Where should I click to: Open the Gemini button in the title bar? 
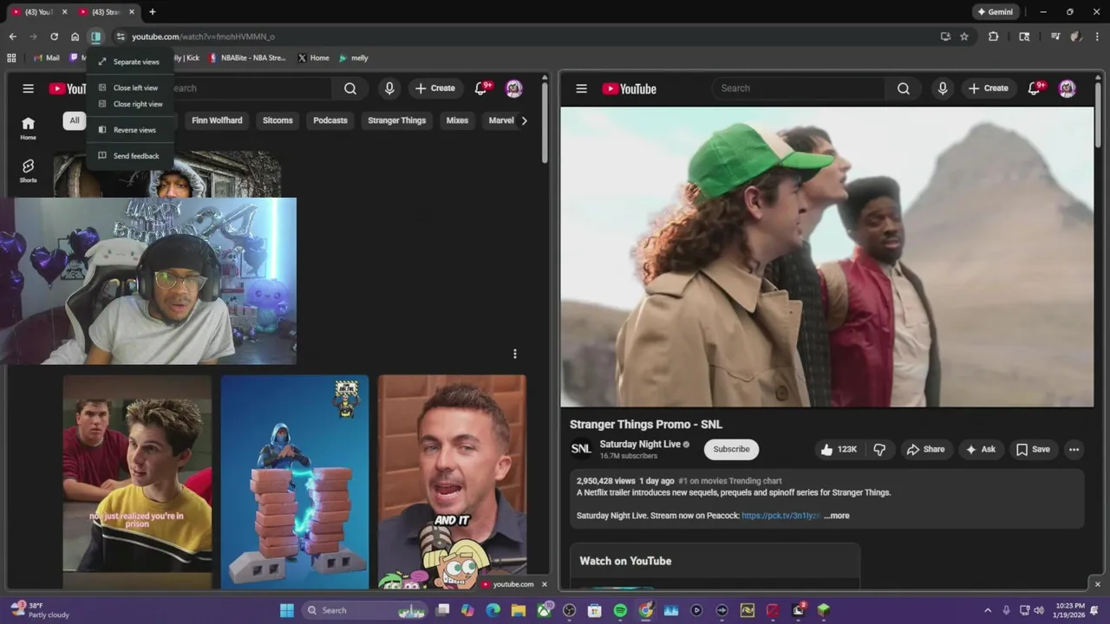996,12
